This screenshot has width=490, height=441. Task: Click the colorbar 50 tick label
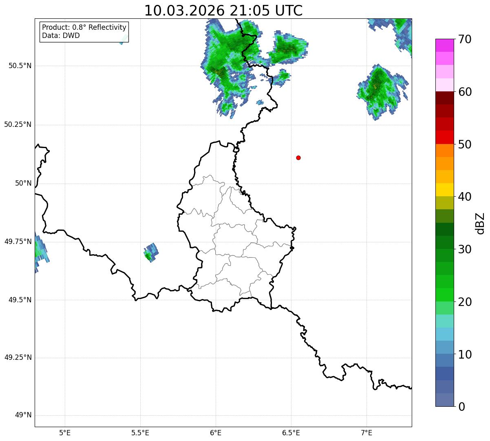pyautogui.click(x=464, y=144)
